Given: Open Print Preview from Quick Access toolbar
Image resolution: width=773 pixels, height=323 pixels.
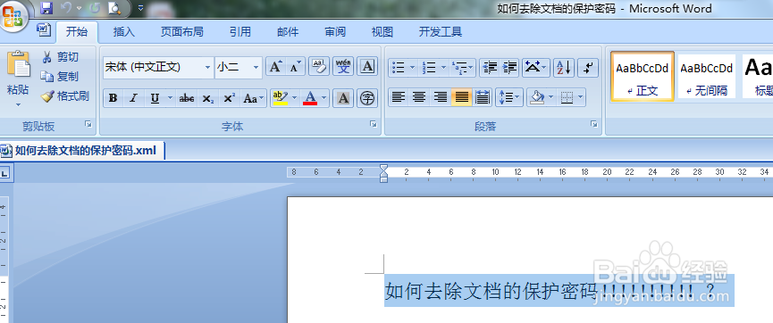Looking at the screenshot, I should (114, 7).
